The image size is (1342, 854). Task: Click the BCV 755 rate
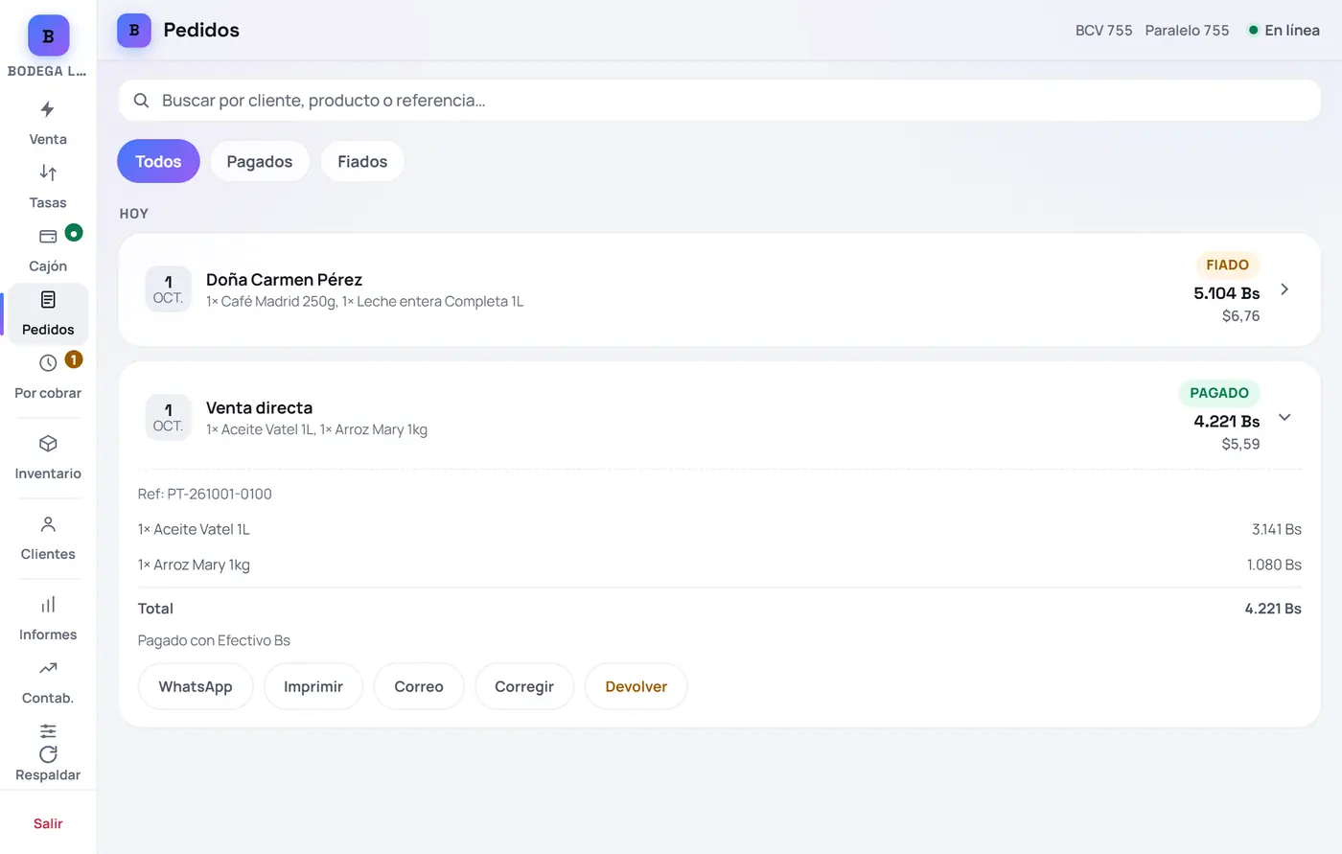tap(1103, 31)
